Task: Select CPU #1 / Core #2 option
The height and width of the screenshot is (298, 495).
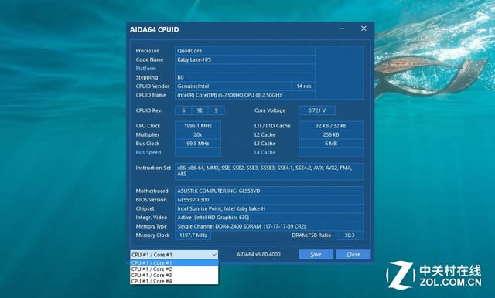Action: click(x=174, y=269)
